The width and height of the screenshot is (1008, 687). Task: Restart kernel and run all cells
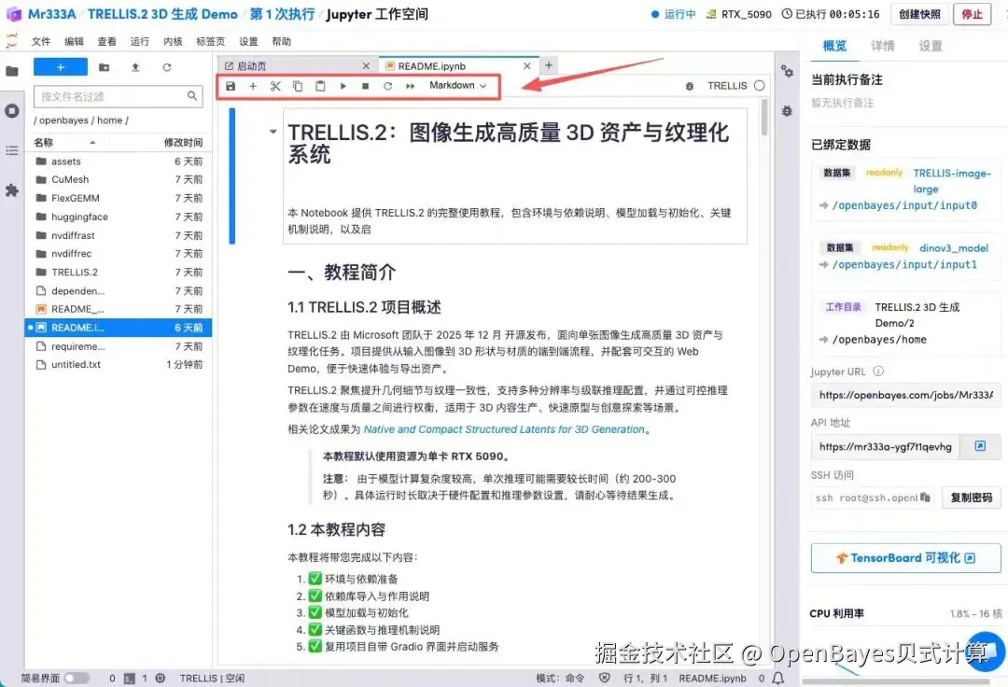[x=410, y=86]
